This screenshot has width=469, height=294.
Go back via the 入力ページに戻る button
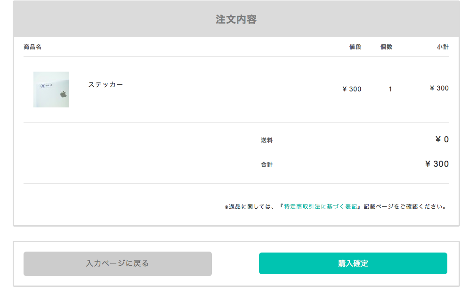[x=117, y=263]
